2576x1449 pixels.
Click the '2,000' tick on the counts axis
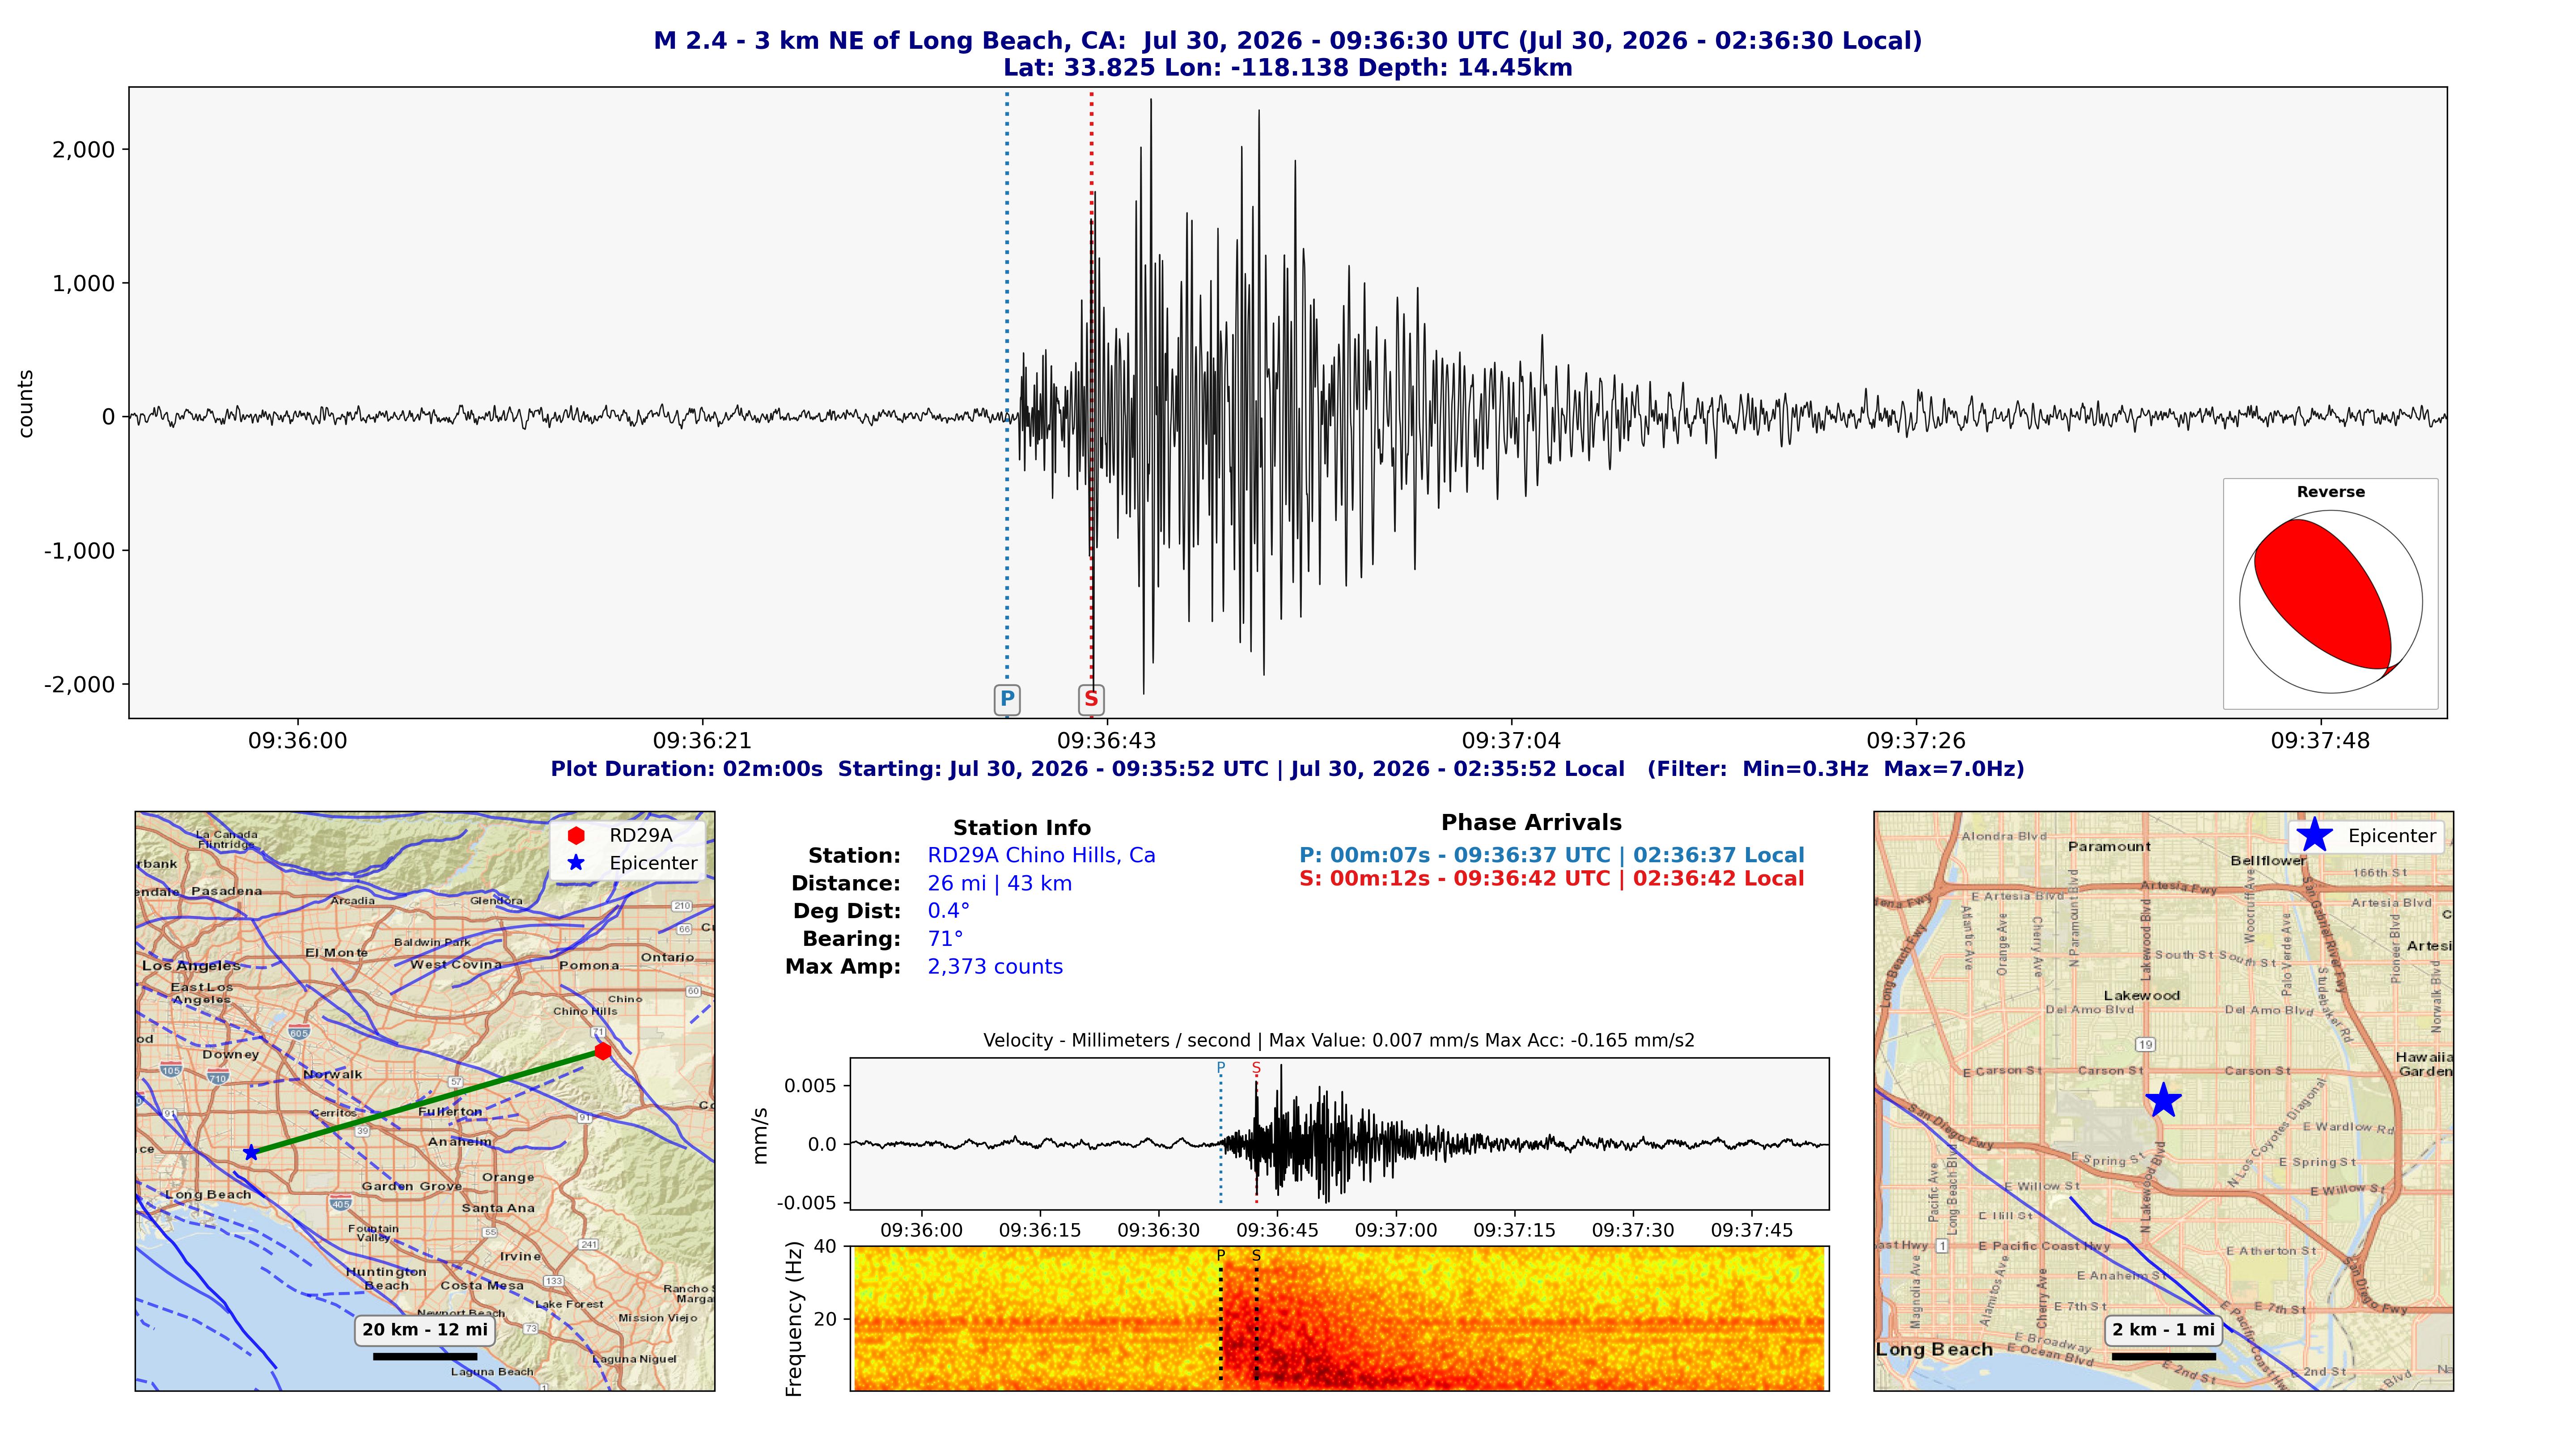pyautogui.click(x=84, y=150)
